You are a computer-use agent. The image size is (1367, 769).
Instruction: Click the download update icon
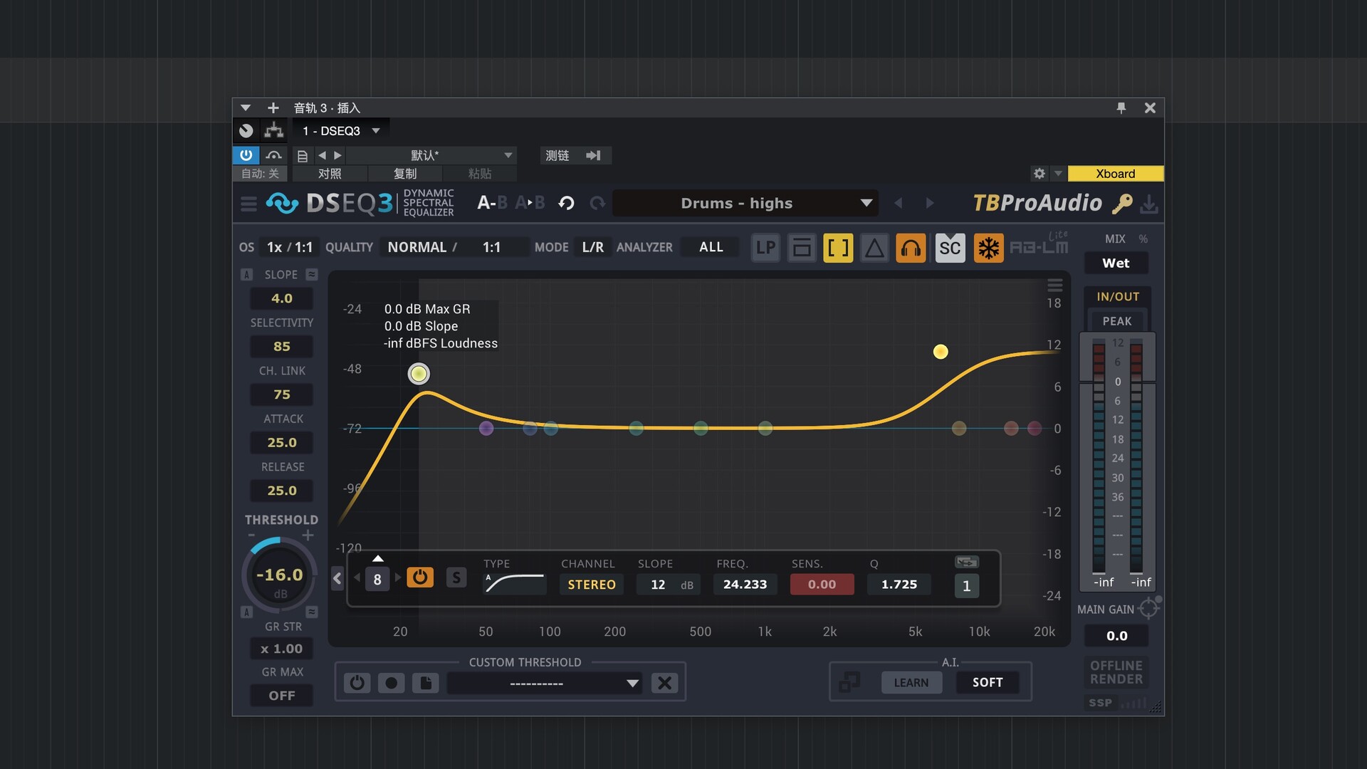pos(1148,204)
